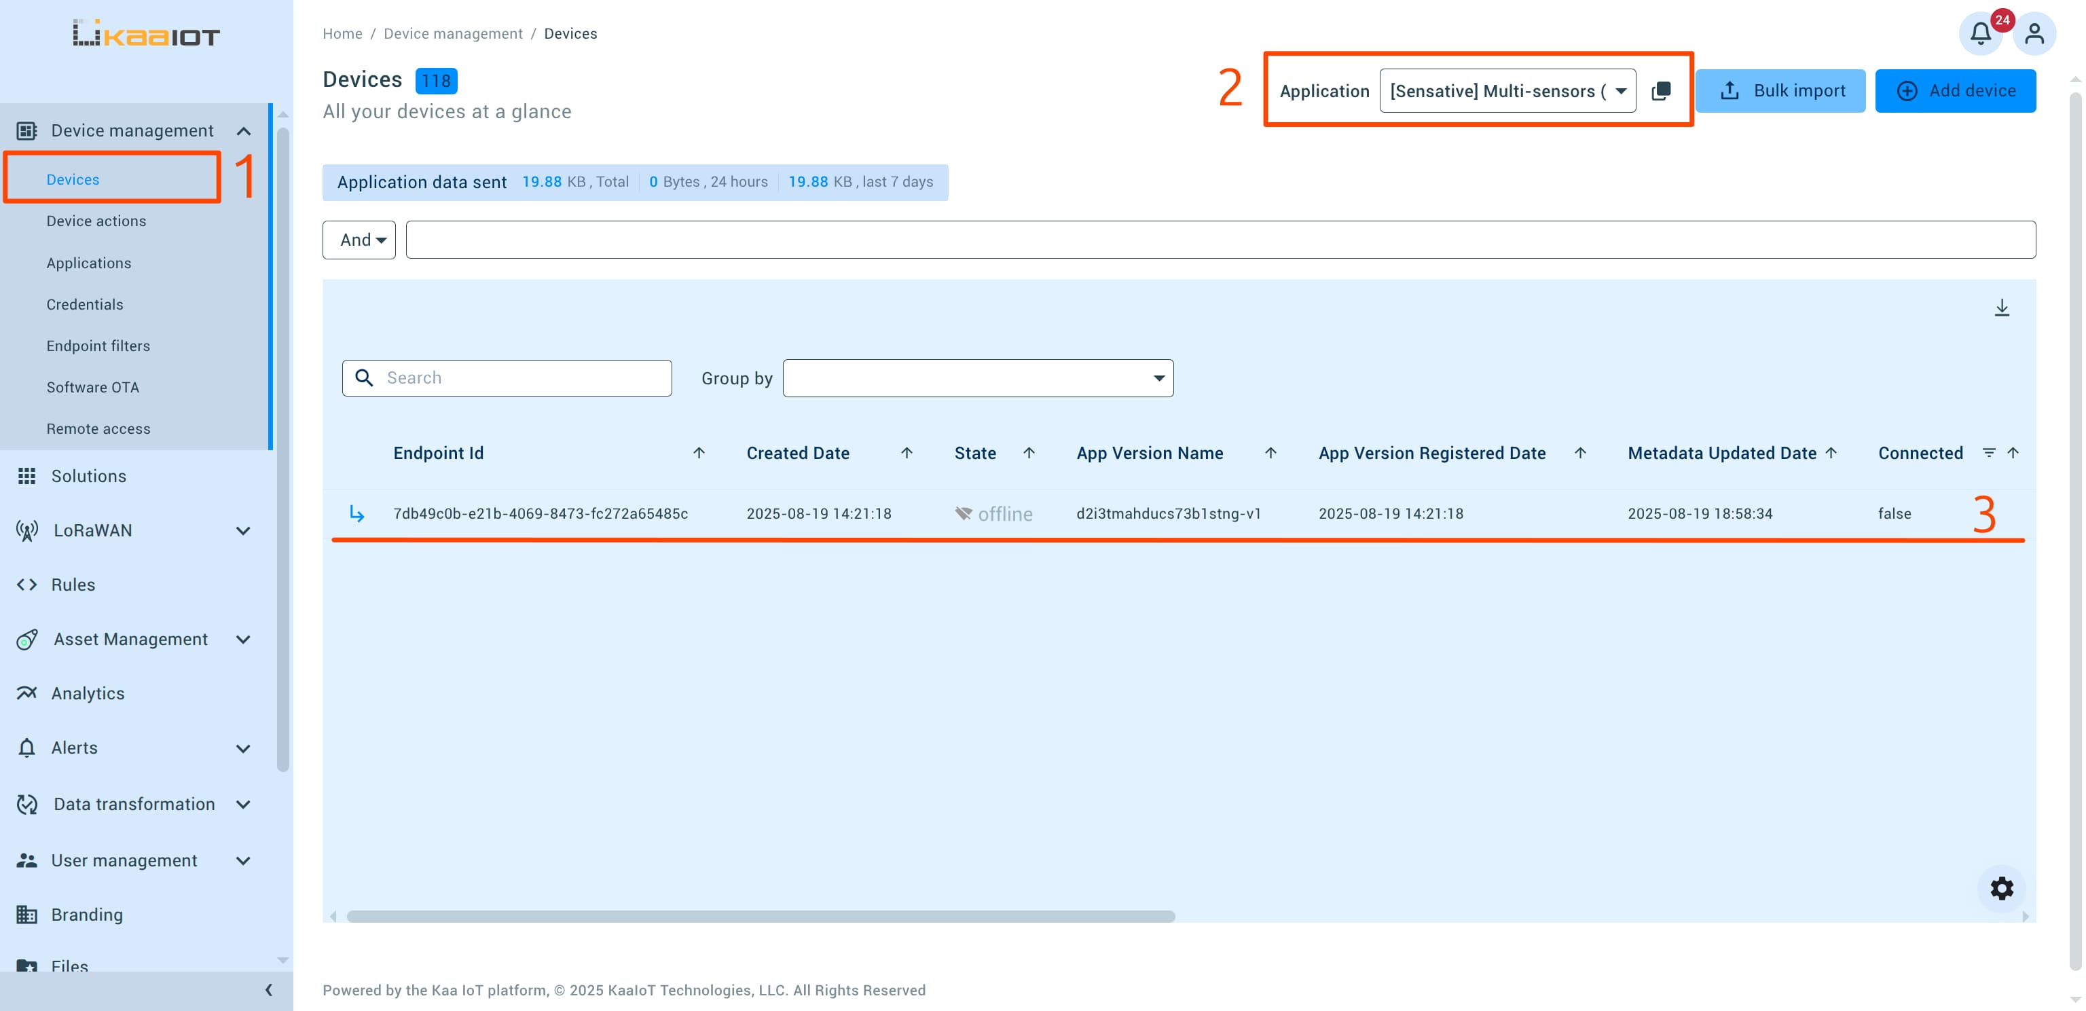This screenshot has height=1011, width=2086.
Task: Copy application ID using copy icon
Action: (x=1661, y=91)
